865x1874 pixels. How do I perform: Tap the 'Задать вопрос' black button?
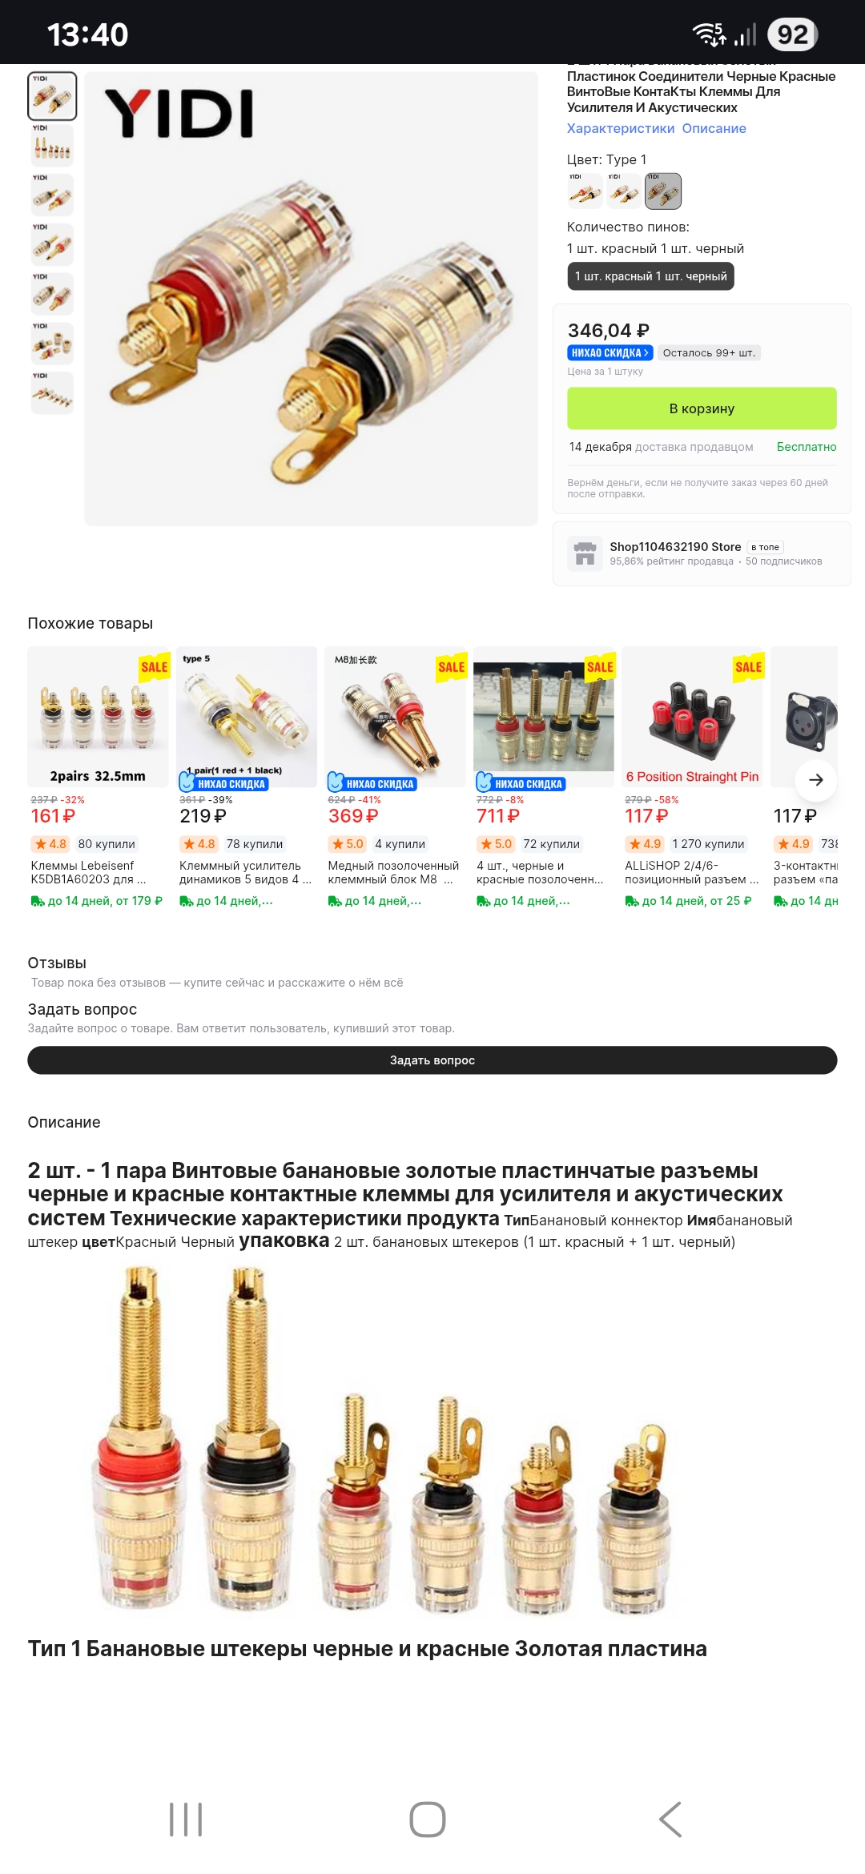click(432, 1060)
